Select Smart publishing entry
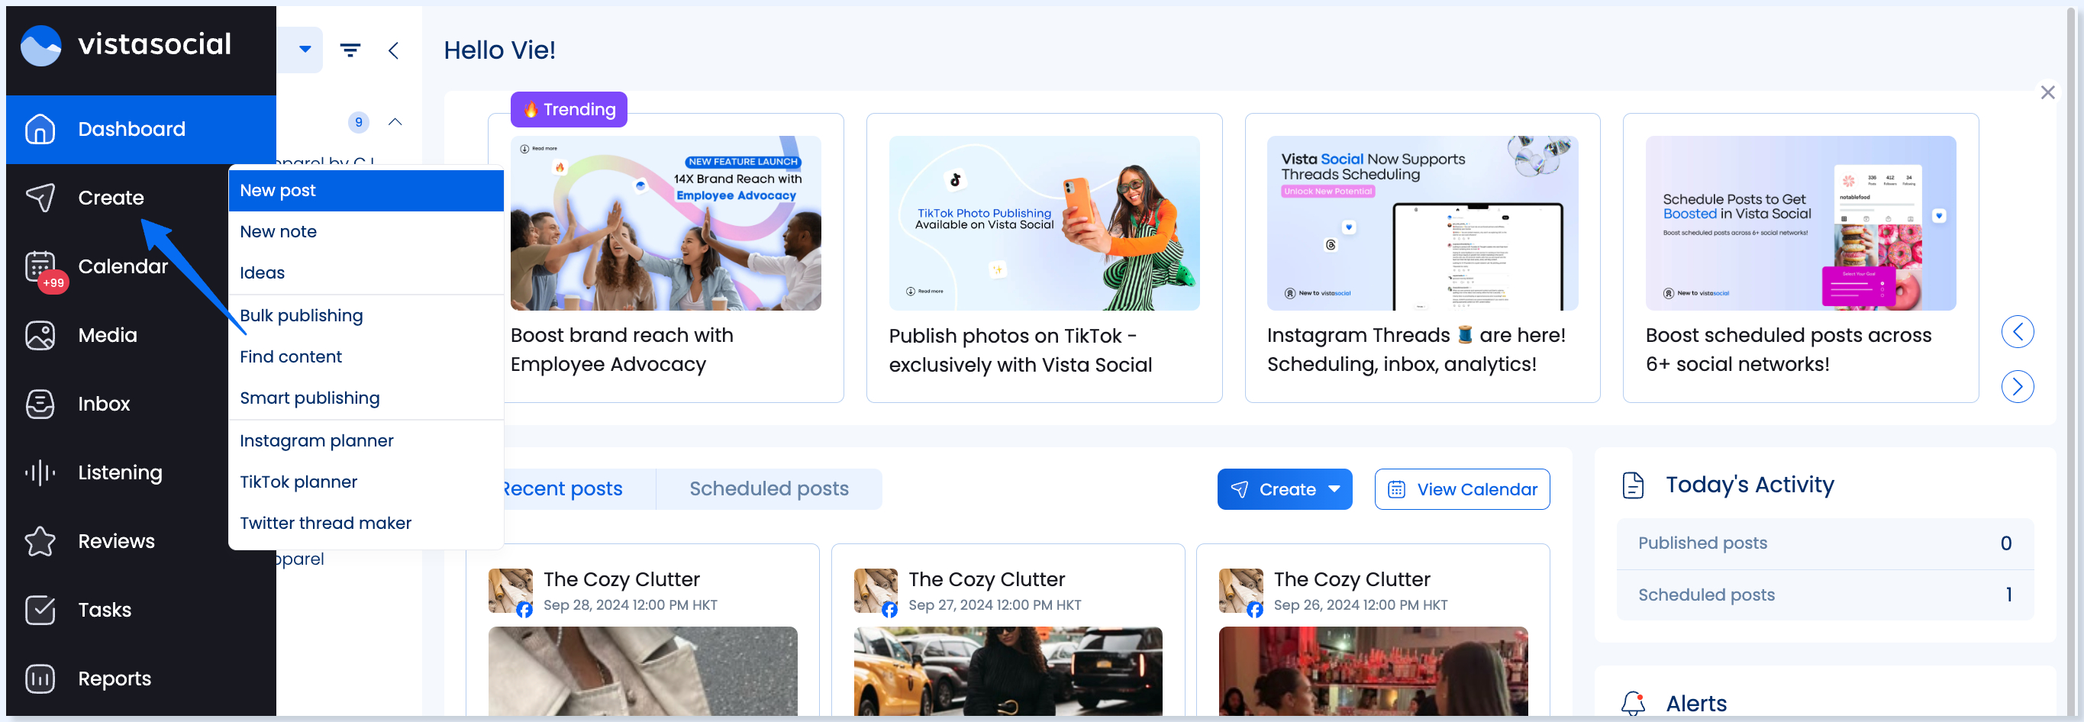This screenshot has width=2084, height=722. tap(366, 398)
